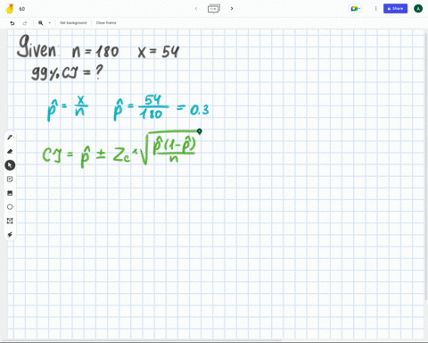
Task: Go to the previous frame
Action: (x=196, y=9)
